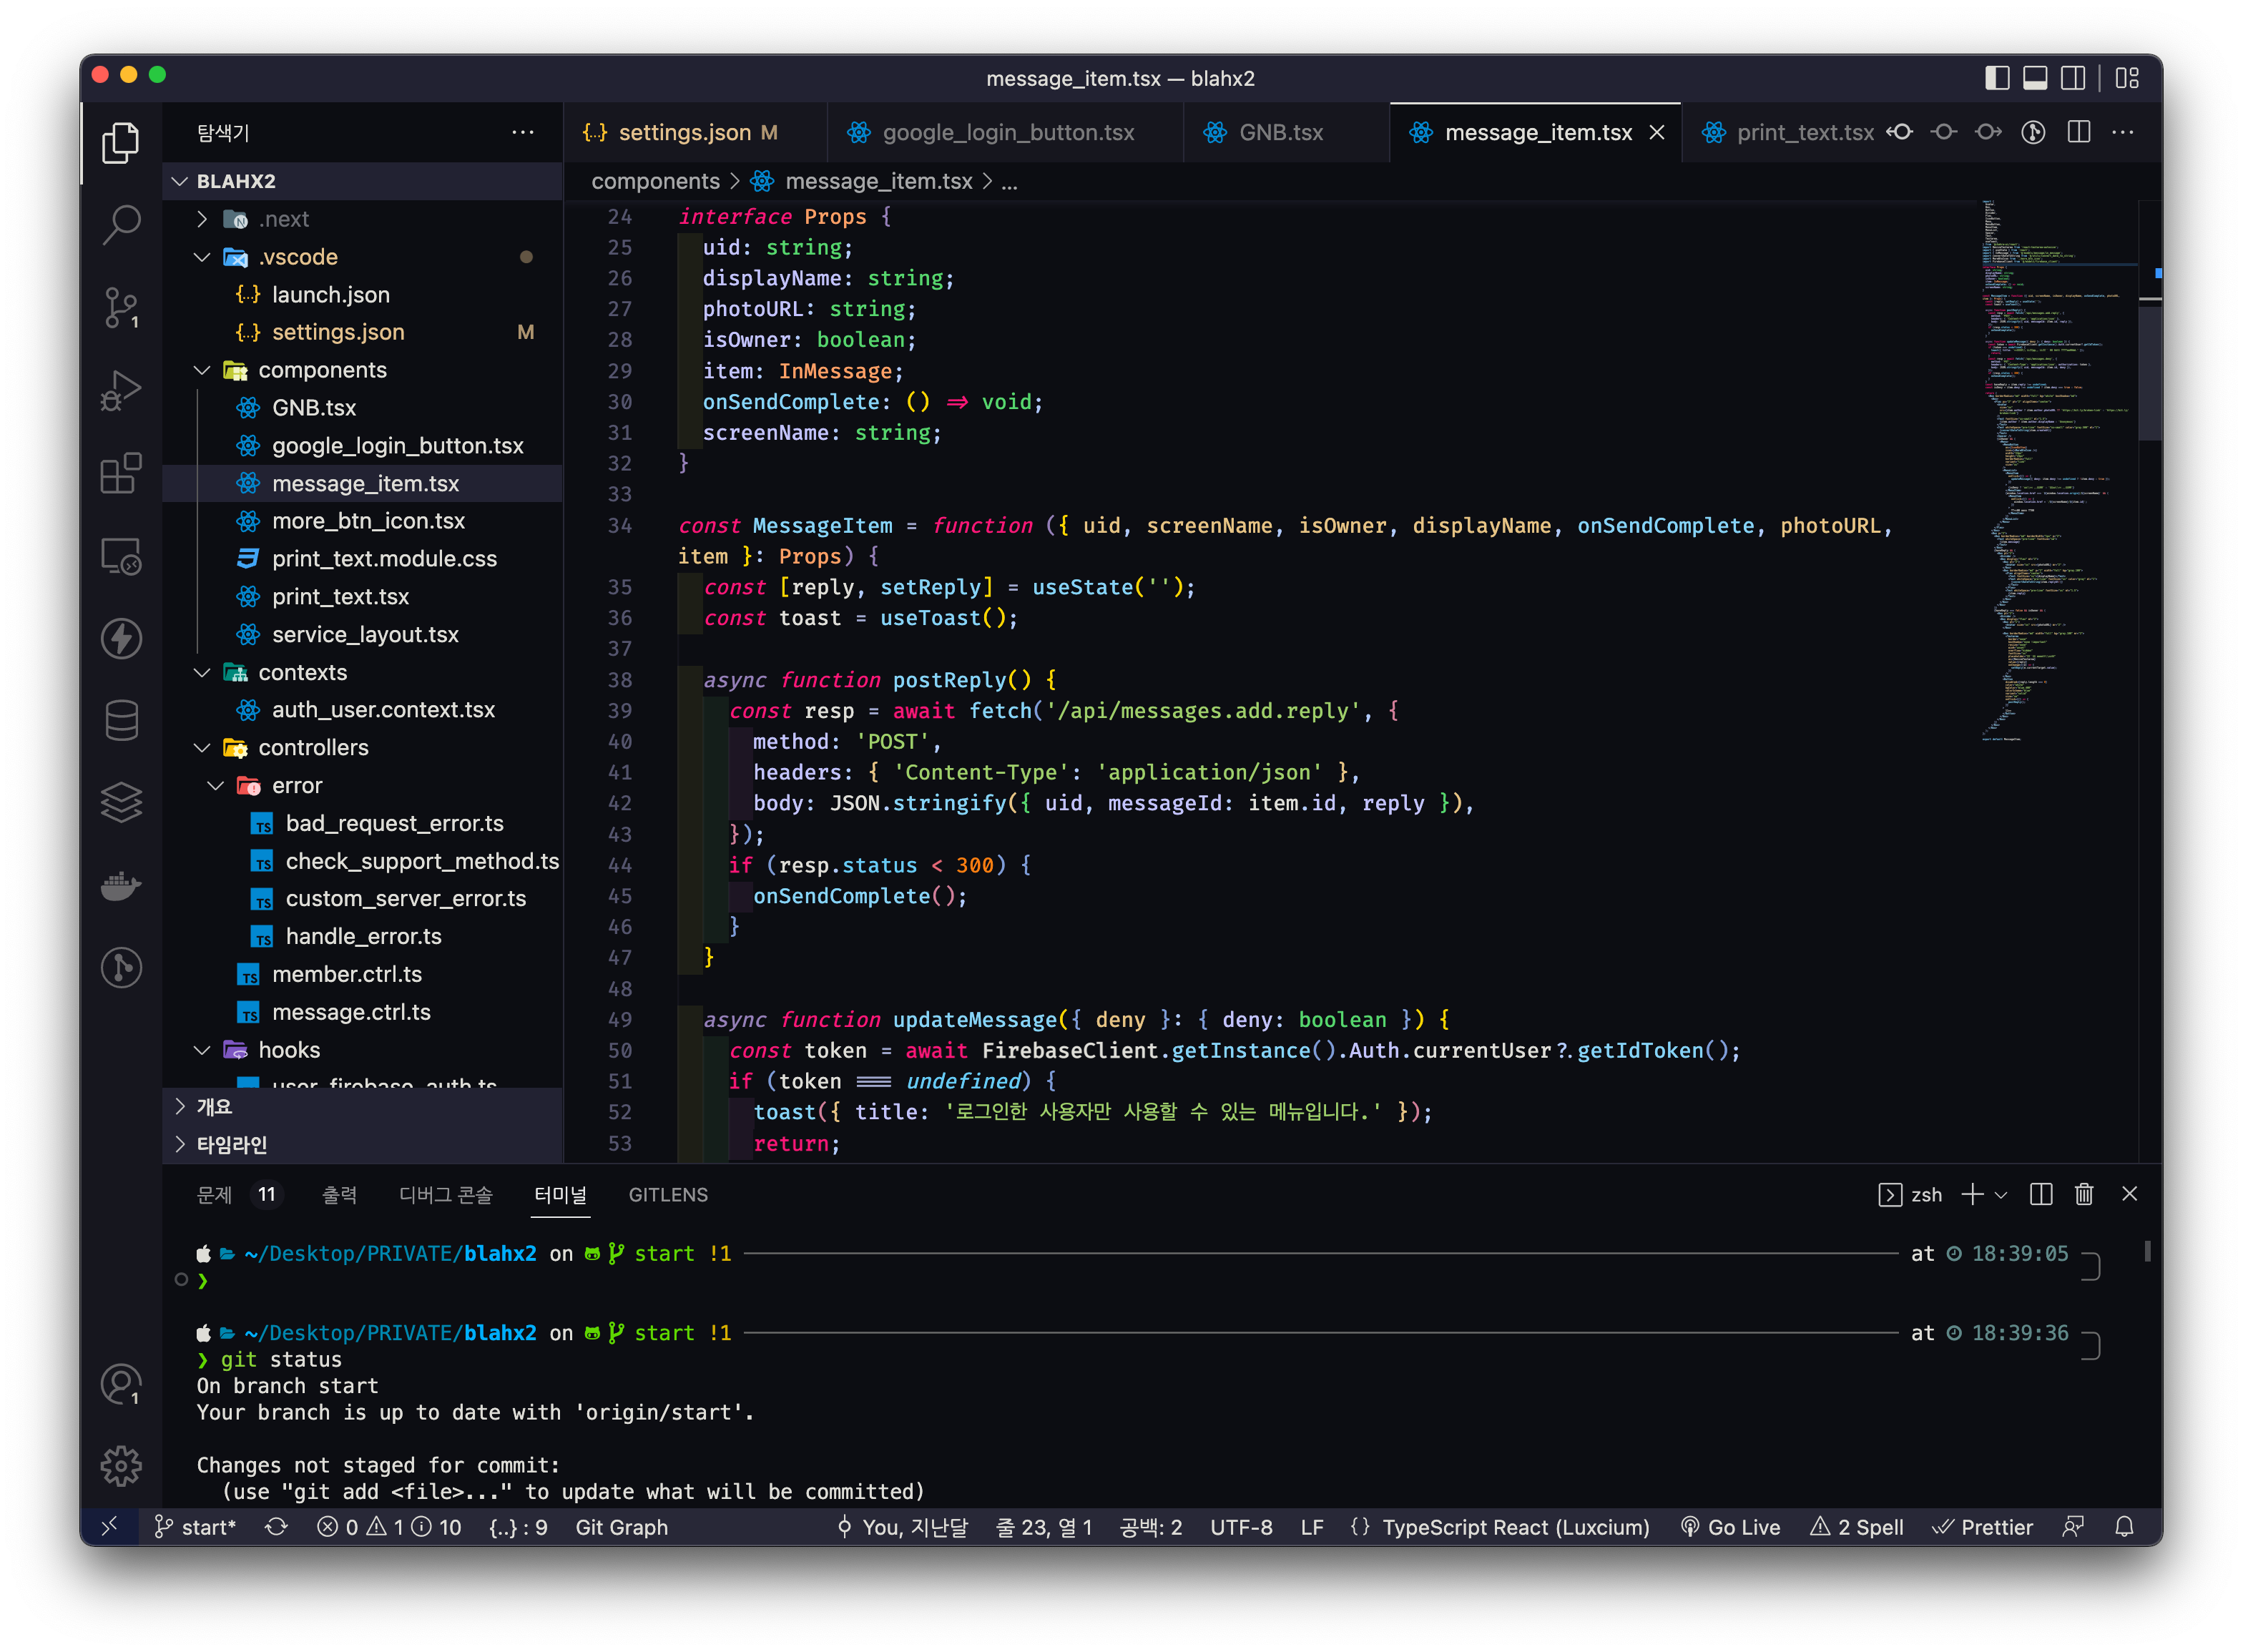Image resolution: width=2243 pixels, height=1652 pixels.
Task: Click TypeScript React language mode
Action: [x=1515, y=1527]
